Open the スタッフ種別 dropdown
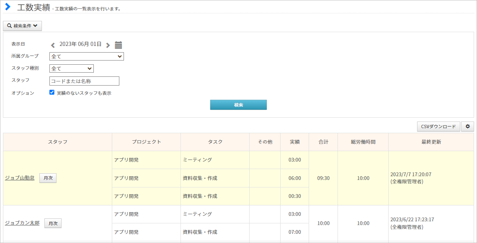Screen dimensions: 477x243 click(x=72, y=68)
